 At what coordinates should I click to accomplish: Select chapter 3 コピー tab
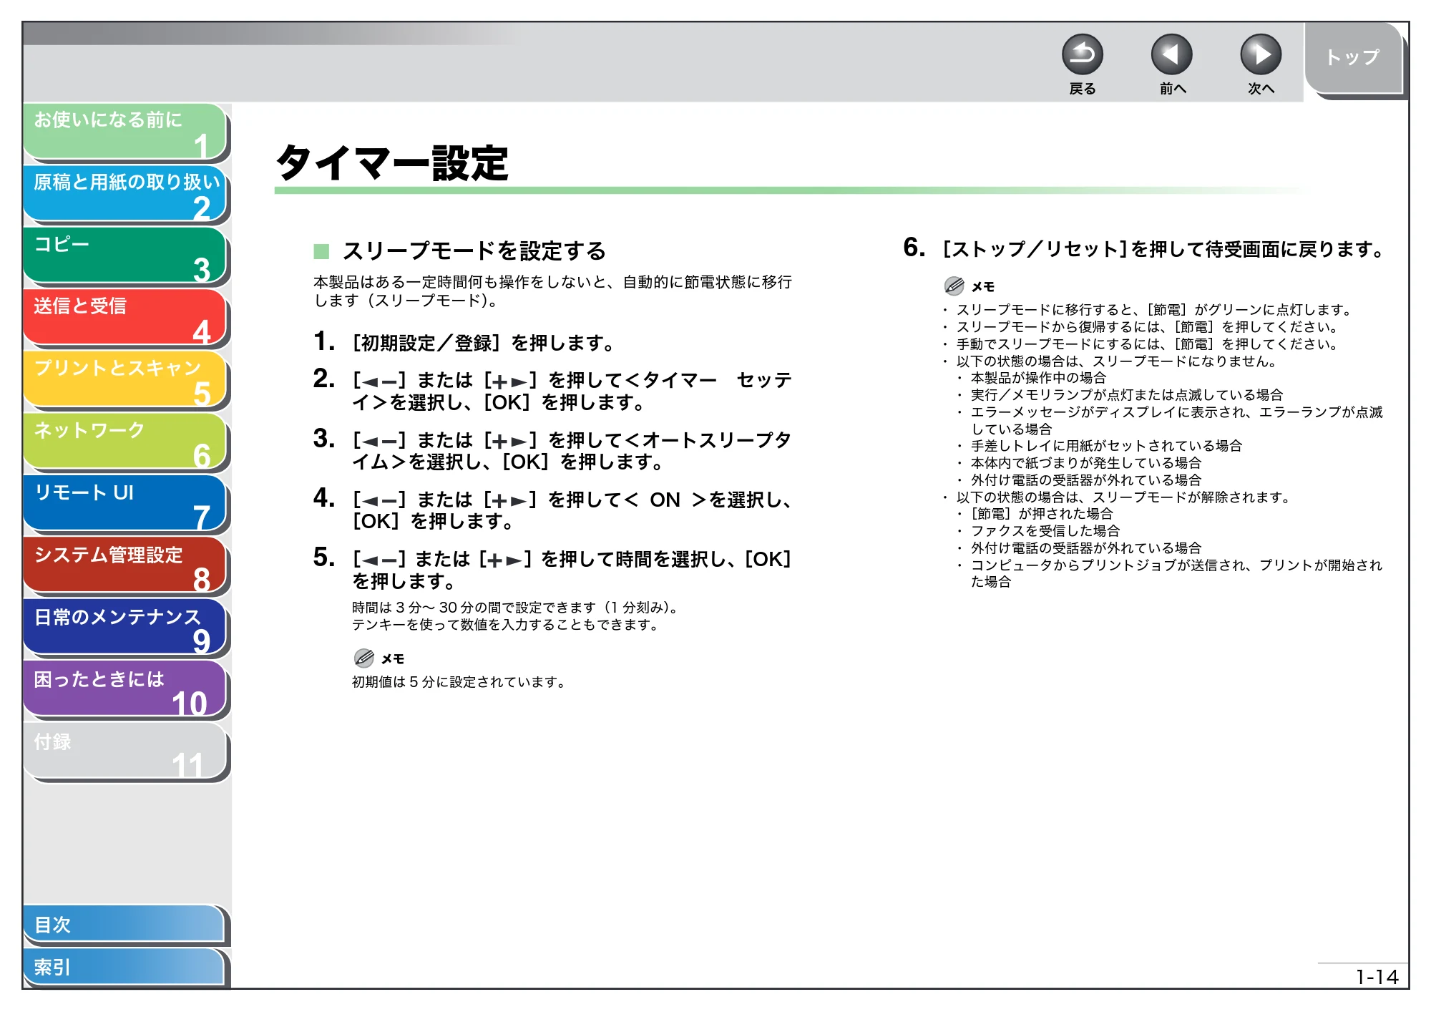(125, 256)
